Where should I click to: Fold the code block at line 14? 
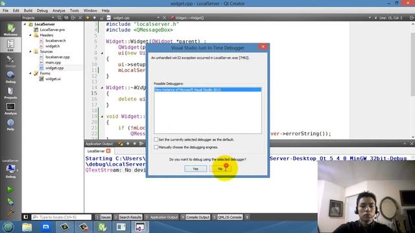click(102, 87)
